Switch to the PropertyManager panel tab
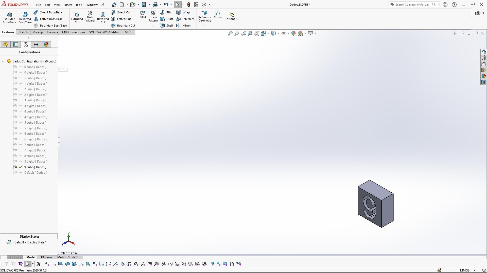Screen dimensions: 487x273 (16, 44)
